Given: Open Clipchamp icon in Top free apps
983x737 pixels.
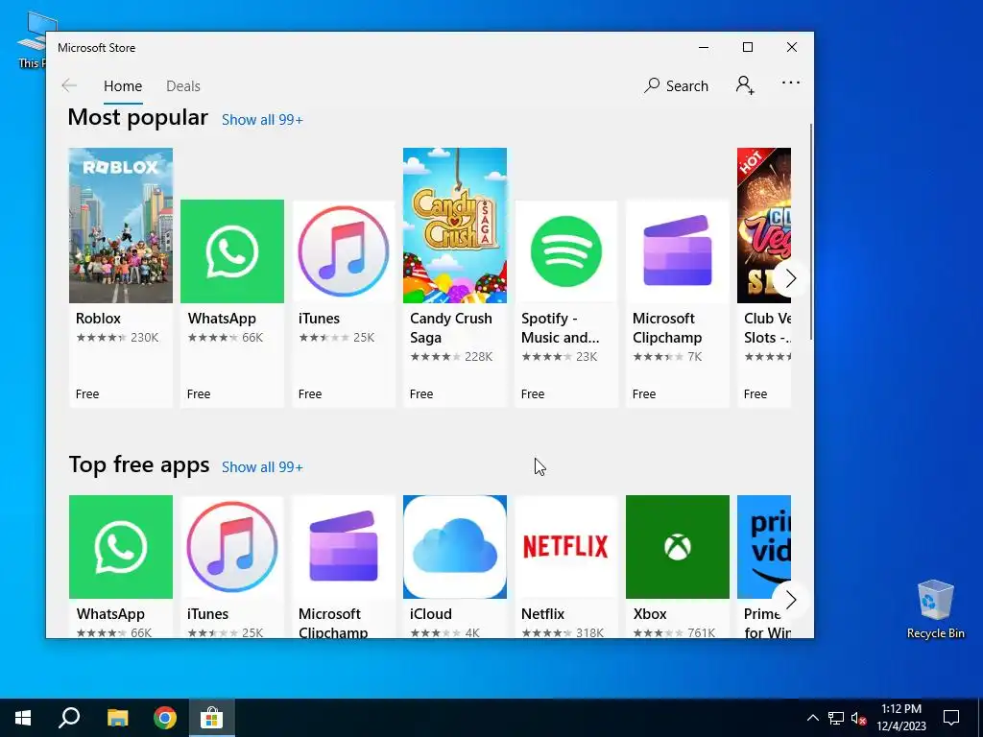Looking at the screenshot, I should point(344,547).
